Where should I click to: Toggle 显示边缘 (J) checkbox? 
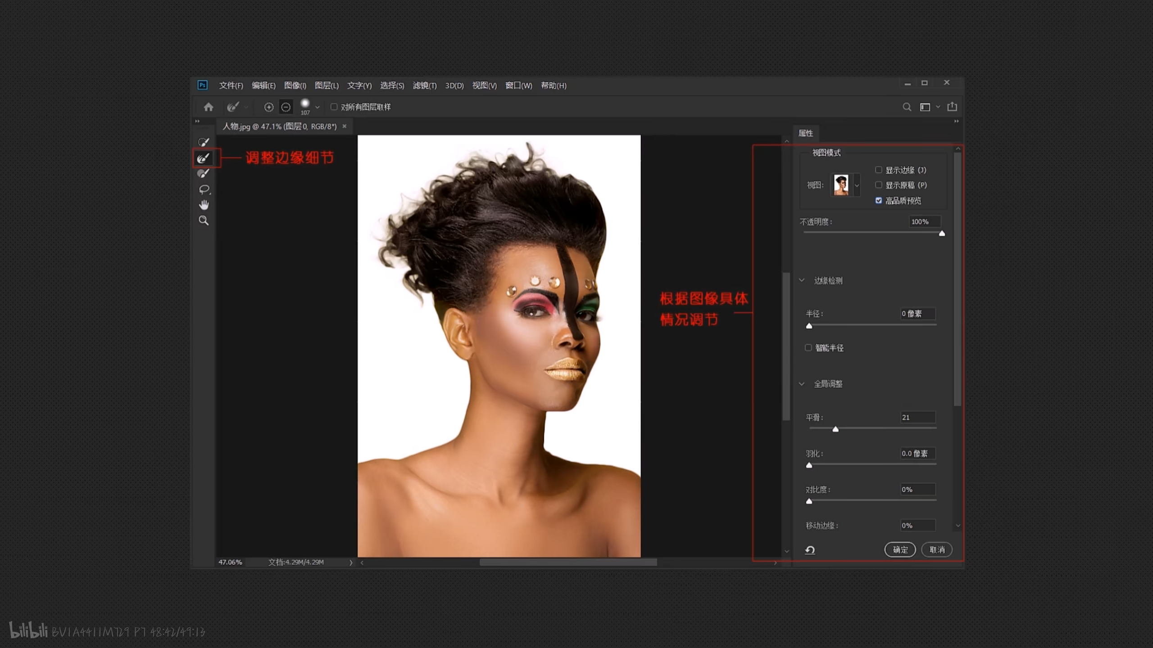878,170
